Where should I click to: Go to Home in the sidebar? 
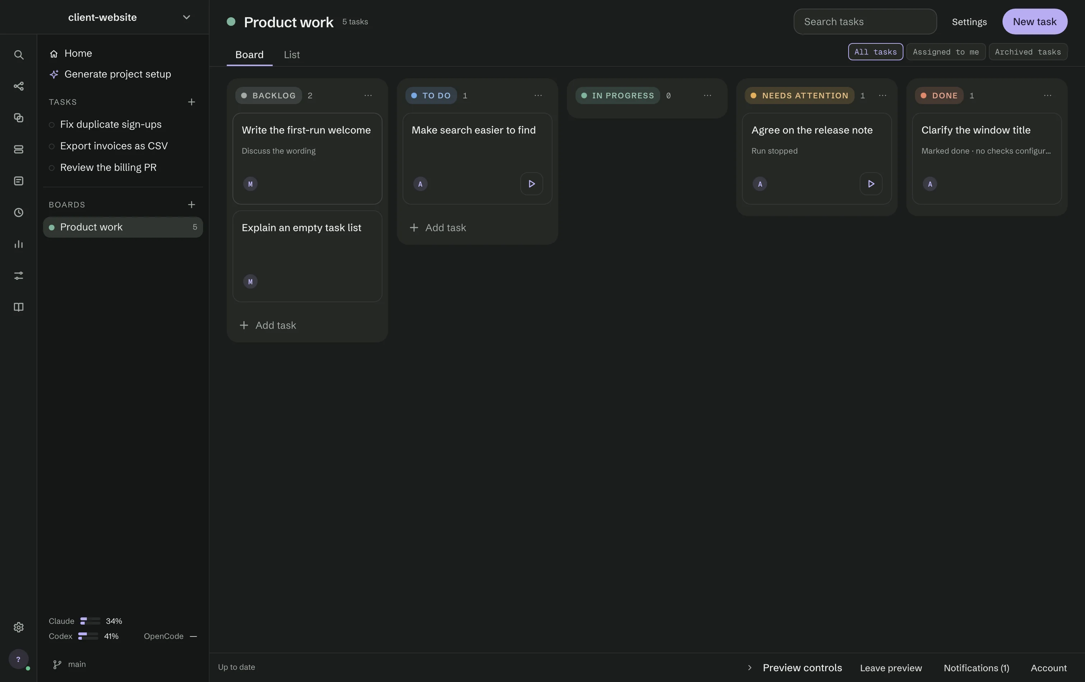pyautogui.click(x=123, y=53)
